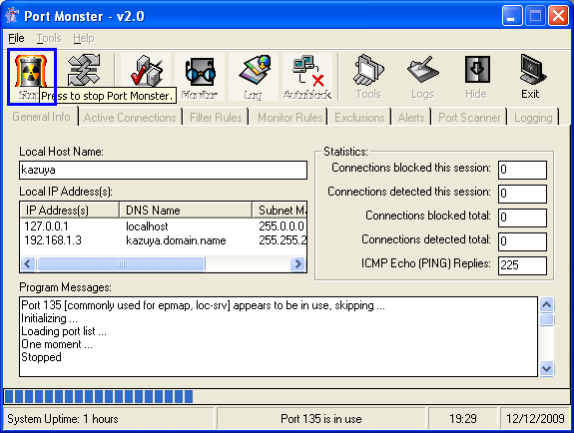Viewport: 574px width, 433px height.
Task: Switch to the Filter Rules tab
Action: pos(216,118)
